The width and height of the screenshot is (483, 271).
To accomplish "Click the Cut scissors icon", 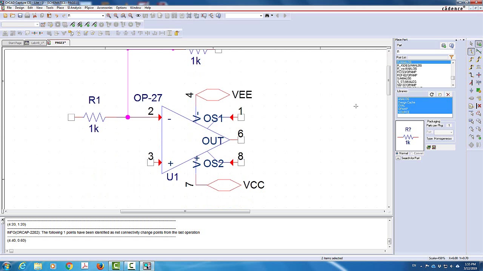I will [x=35, y=15].
